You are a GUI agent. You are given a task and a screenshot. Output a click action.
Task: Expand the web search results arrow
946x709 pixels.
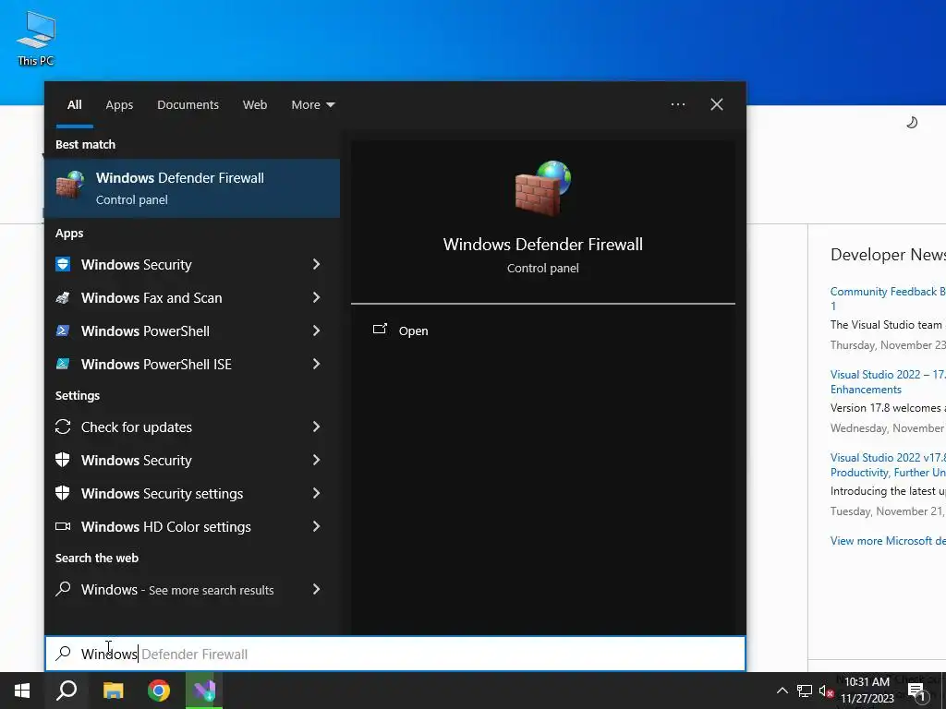pyautogui.click(x=316, y=589)
